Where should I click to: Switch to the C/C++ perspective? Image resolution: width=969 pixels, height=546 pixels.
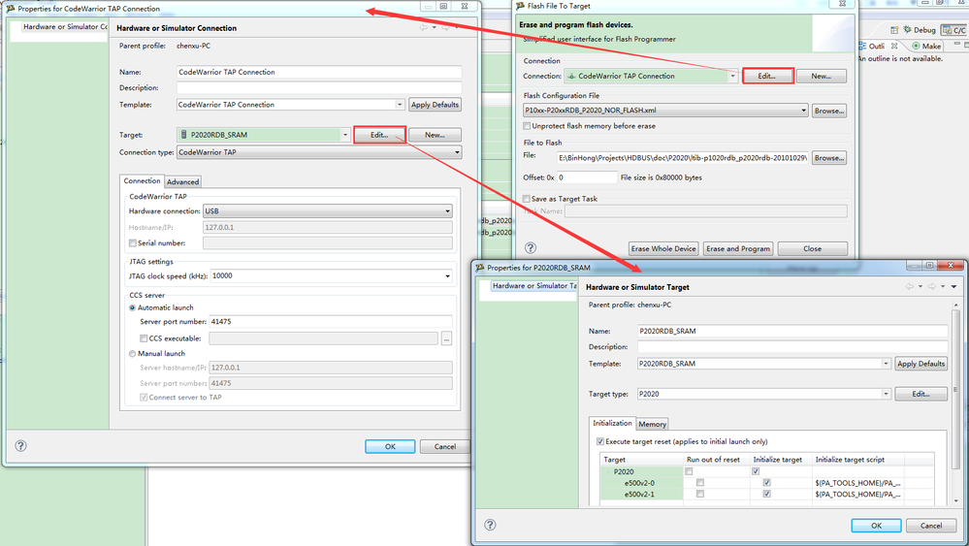coord(954,30)
